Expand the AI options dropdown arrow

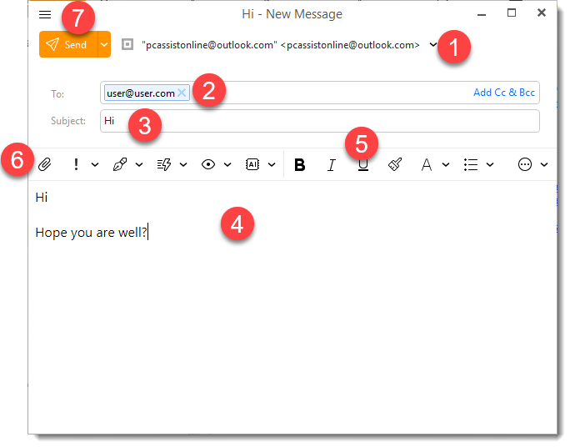tap(272, 164)
